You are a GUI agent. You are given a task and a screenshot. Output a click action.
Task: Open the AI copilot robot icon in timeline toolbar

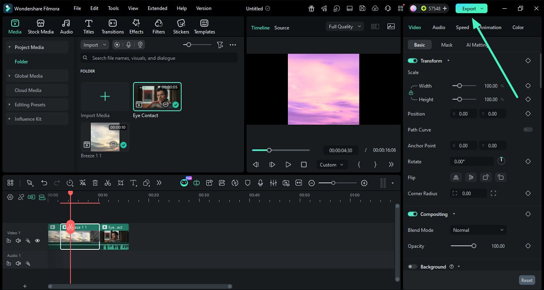tap(184, 182)
